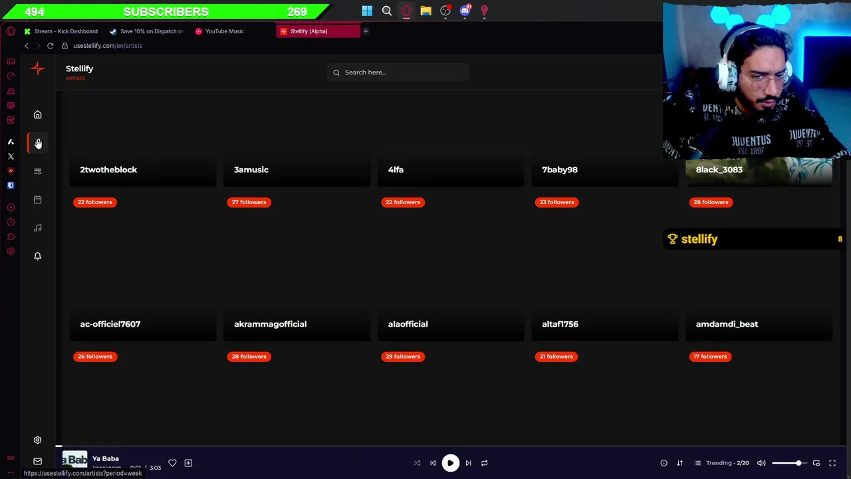Viewport: 851px width, 479px height.
Task: Go back in browser history
Action: 27,46
